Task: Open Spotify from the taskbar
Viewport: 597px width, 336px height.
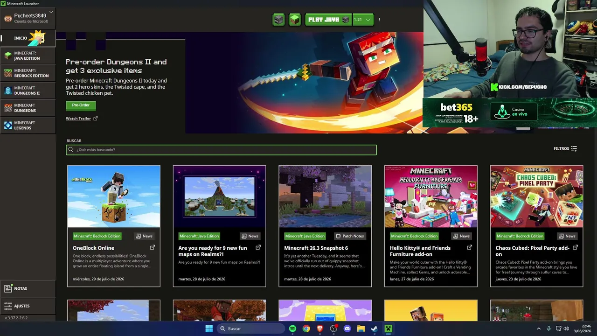Action: coord(292,329)
